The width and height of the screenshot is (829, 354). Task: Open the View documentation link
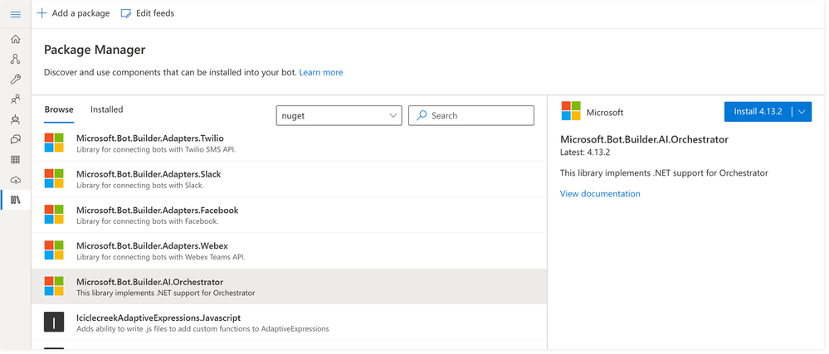click(600, 194)
